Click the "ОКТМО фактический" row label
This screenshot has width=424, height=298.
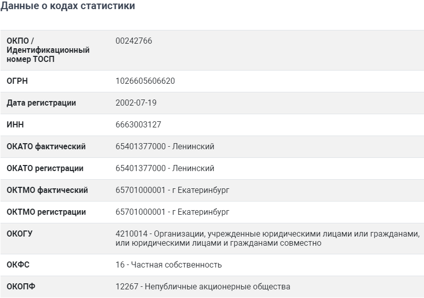[x=47, y=190]
